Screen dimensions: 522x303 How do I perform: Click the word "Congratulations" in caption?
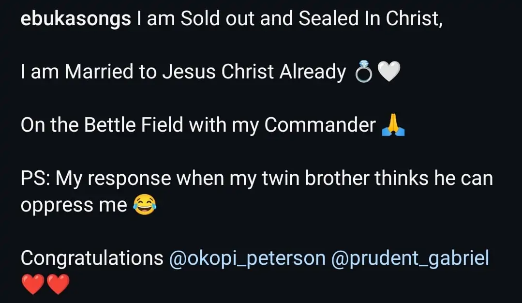pyautogui.click(x=92, y=258)
